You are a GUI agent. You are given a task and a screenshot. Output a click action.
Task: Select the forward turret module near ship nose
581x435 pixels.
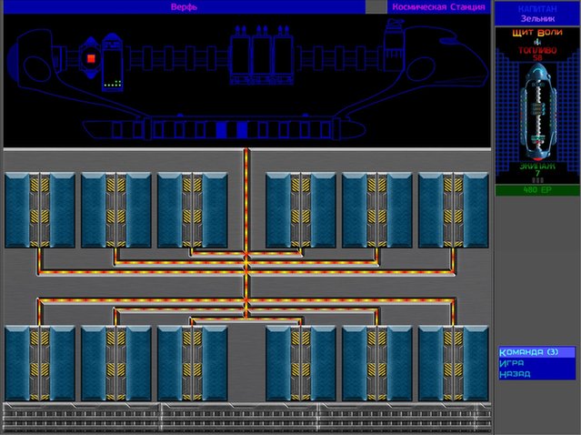(x=394, y=46)
